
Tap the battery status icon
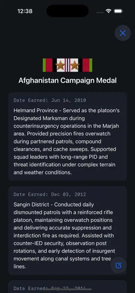click(x=118, y=11)
